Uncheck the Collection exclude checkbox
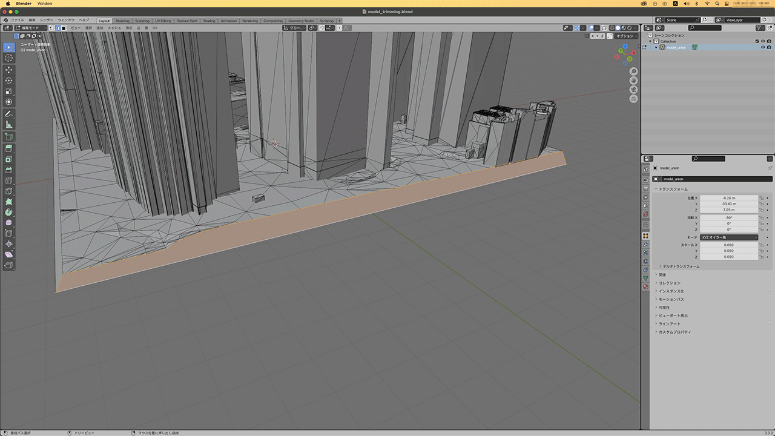775x436 pixels. point(757,41)
